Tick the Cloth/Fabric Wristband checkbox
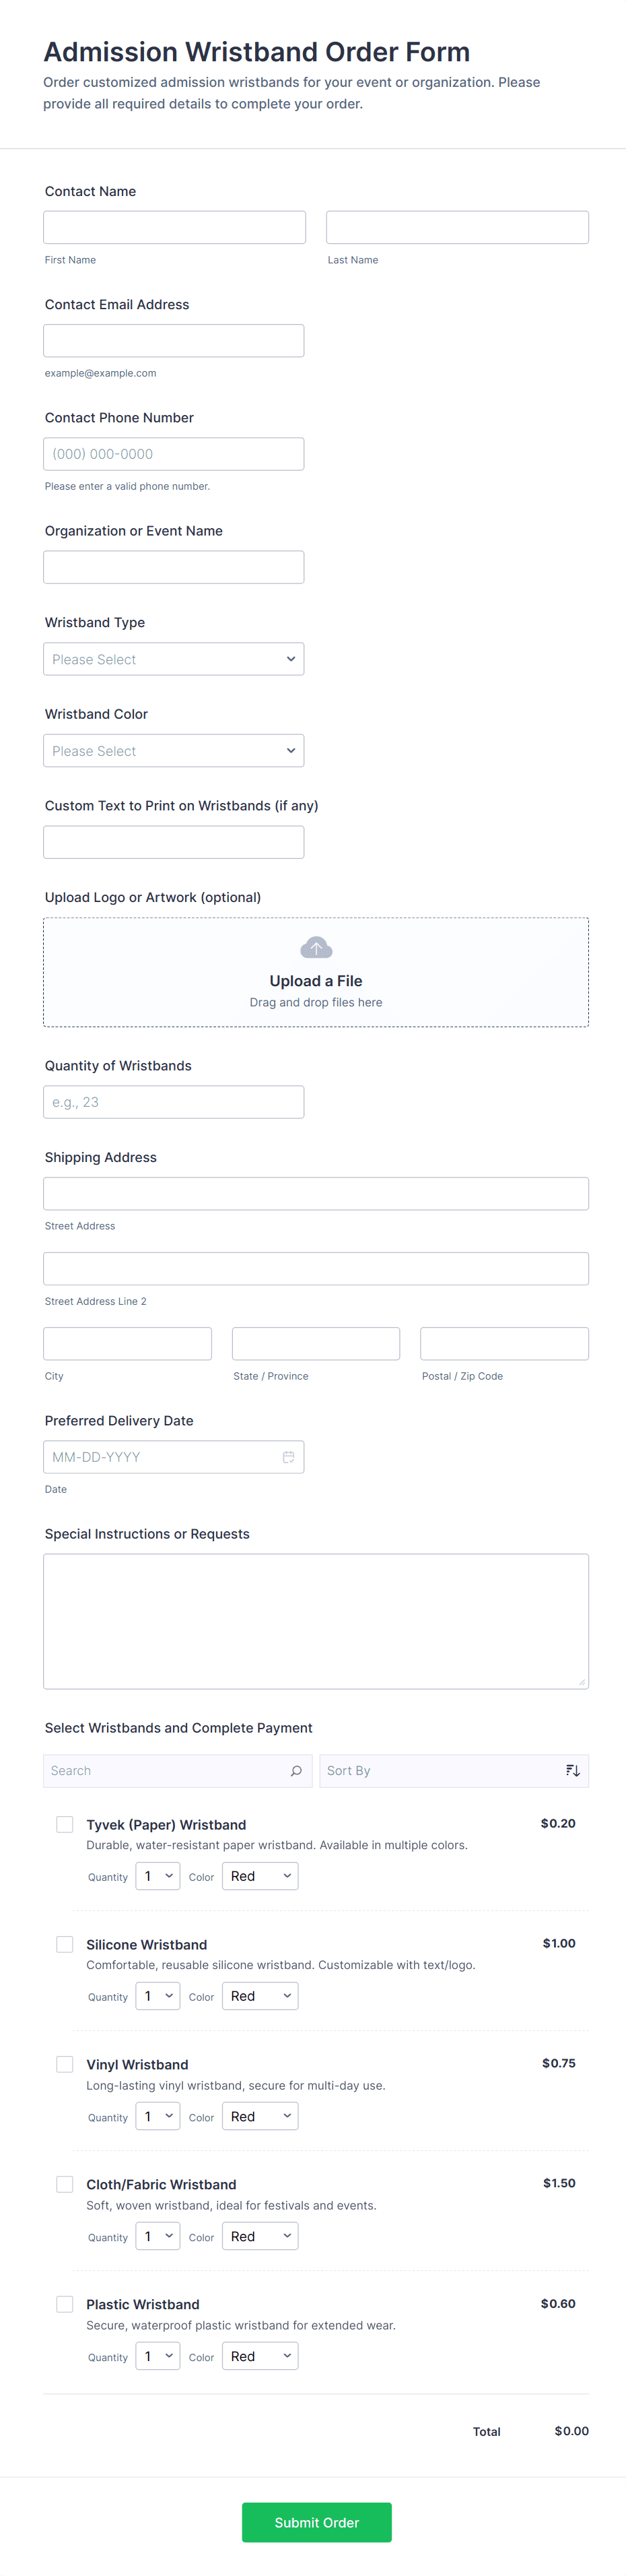Screen dimensions: 626x2576 pyautogui.click(x=65, y=2184)
